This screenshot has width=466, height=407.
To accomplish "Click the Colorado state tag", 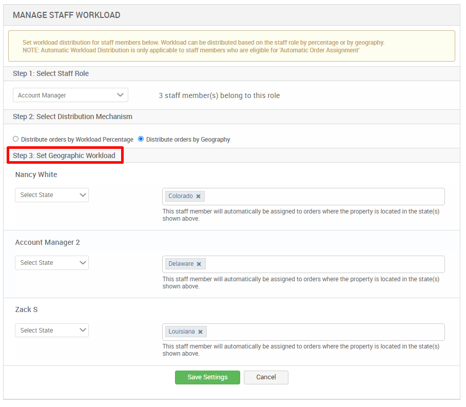I will tap(181, 196).
